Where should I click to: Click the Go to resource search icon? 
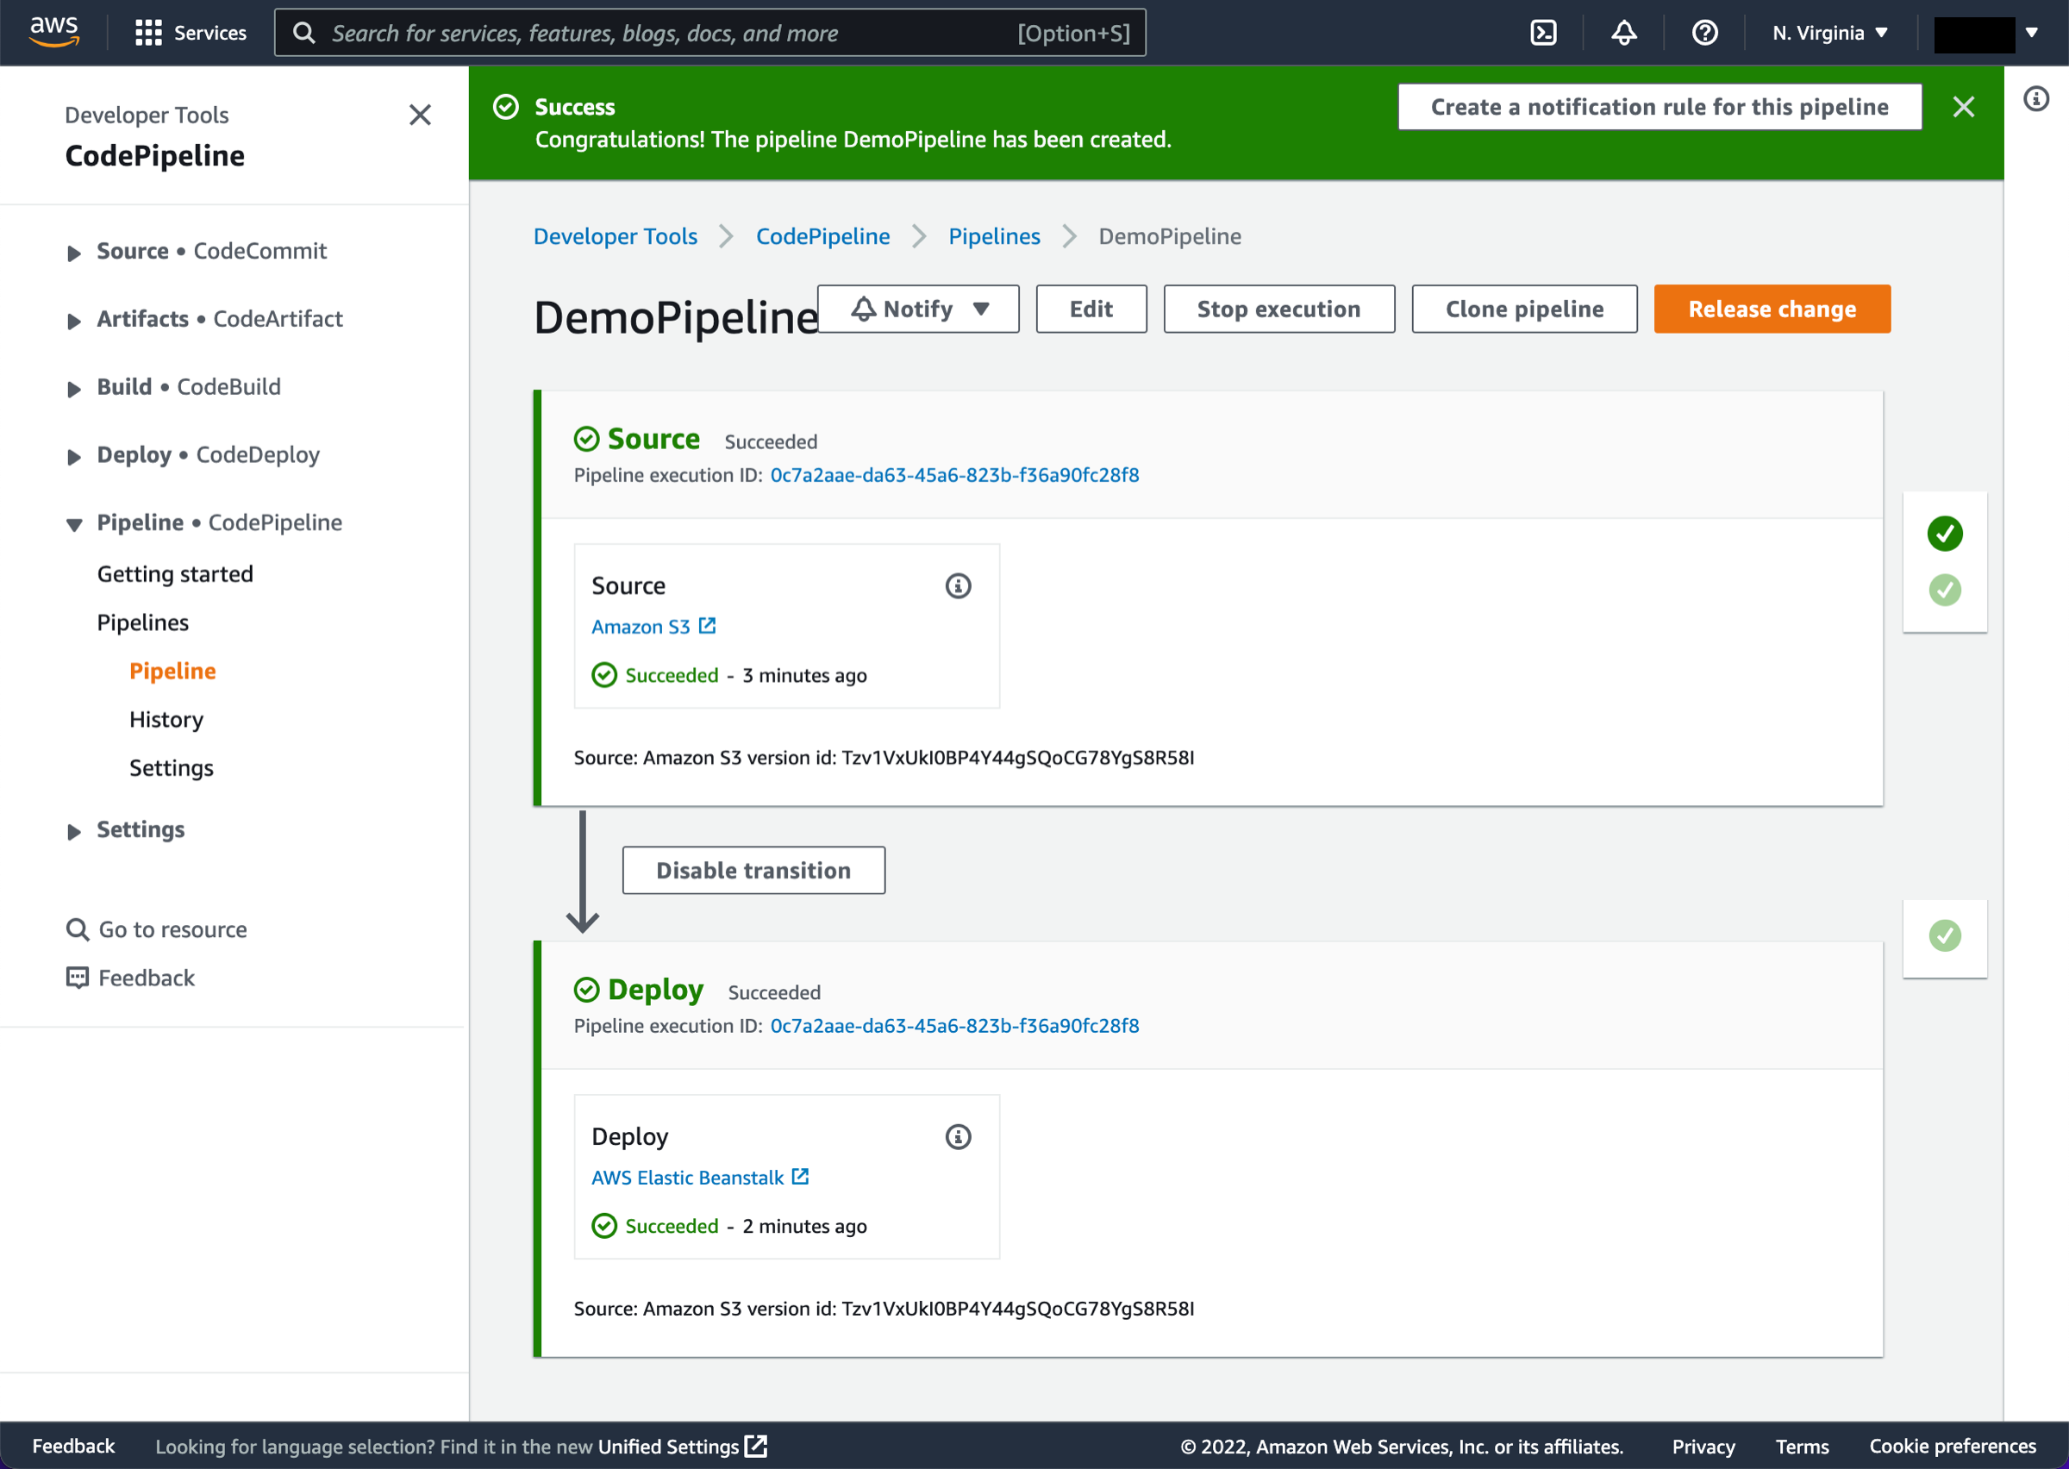(x=78, y=930)
